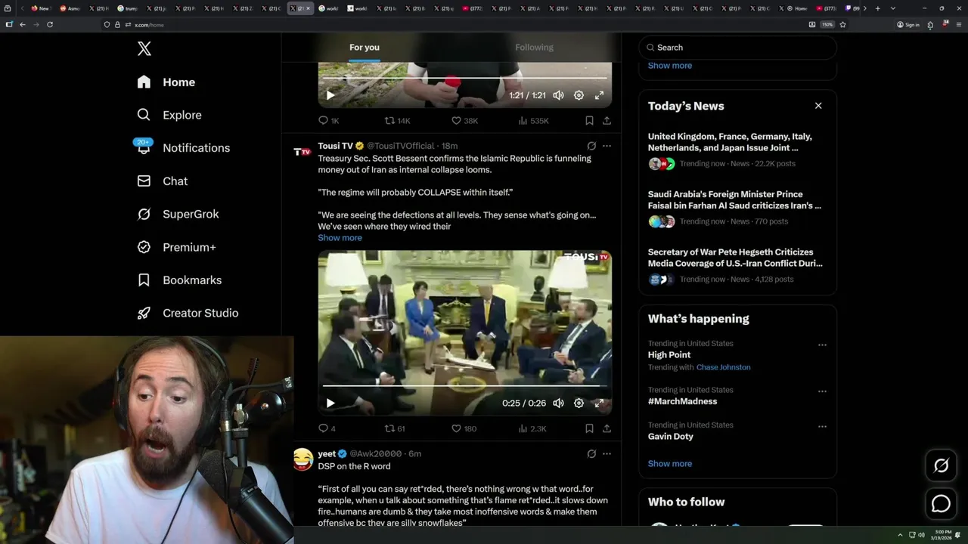Mute the Tousi TV video

point(558,403)
